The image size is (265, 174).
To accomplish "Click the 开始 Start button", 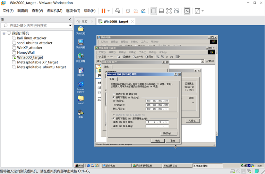I will tap(79, 166).
